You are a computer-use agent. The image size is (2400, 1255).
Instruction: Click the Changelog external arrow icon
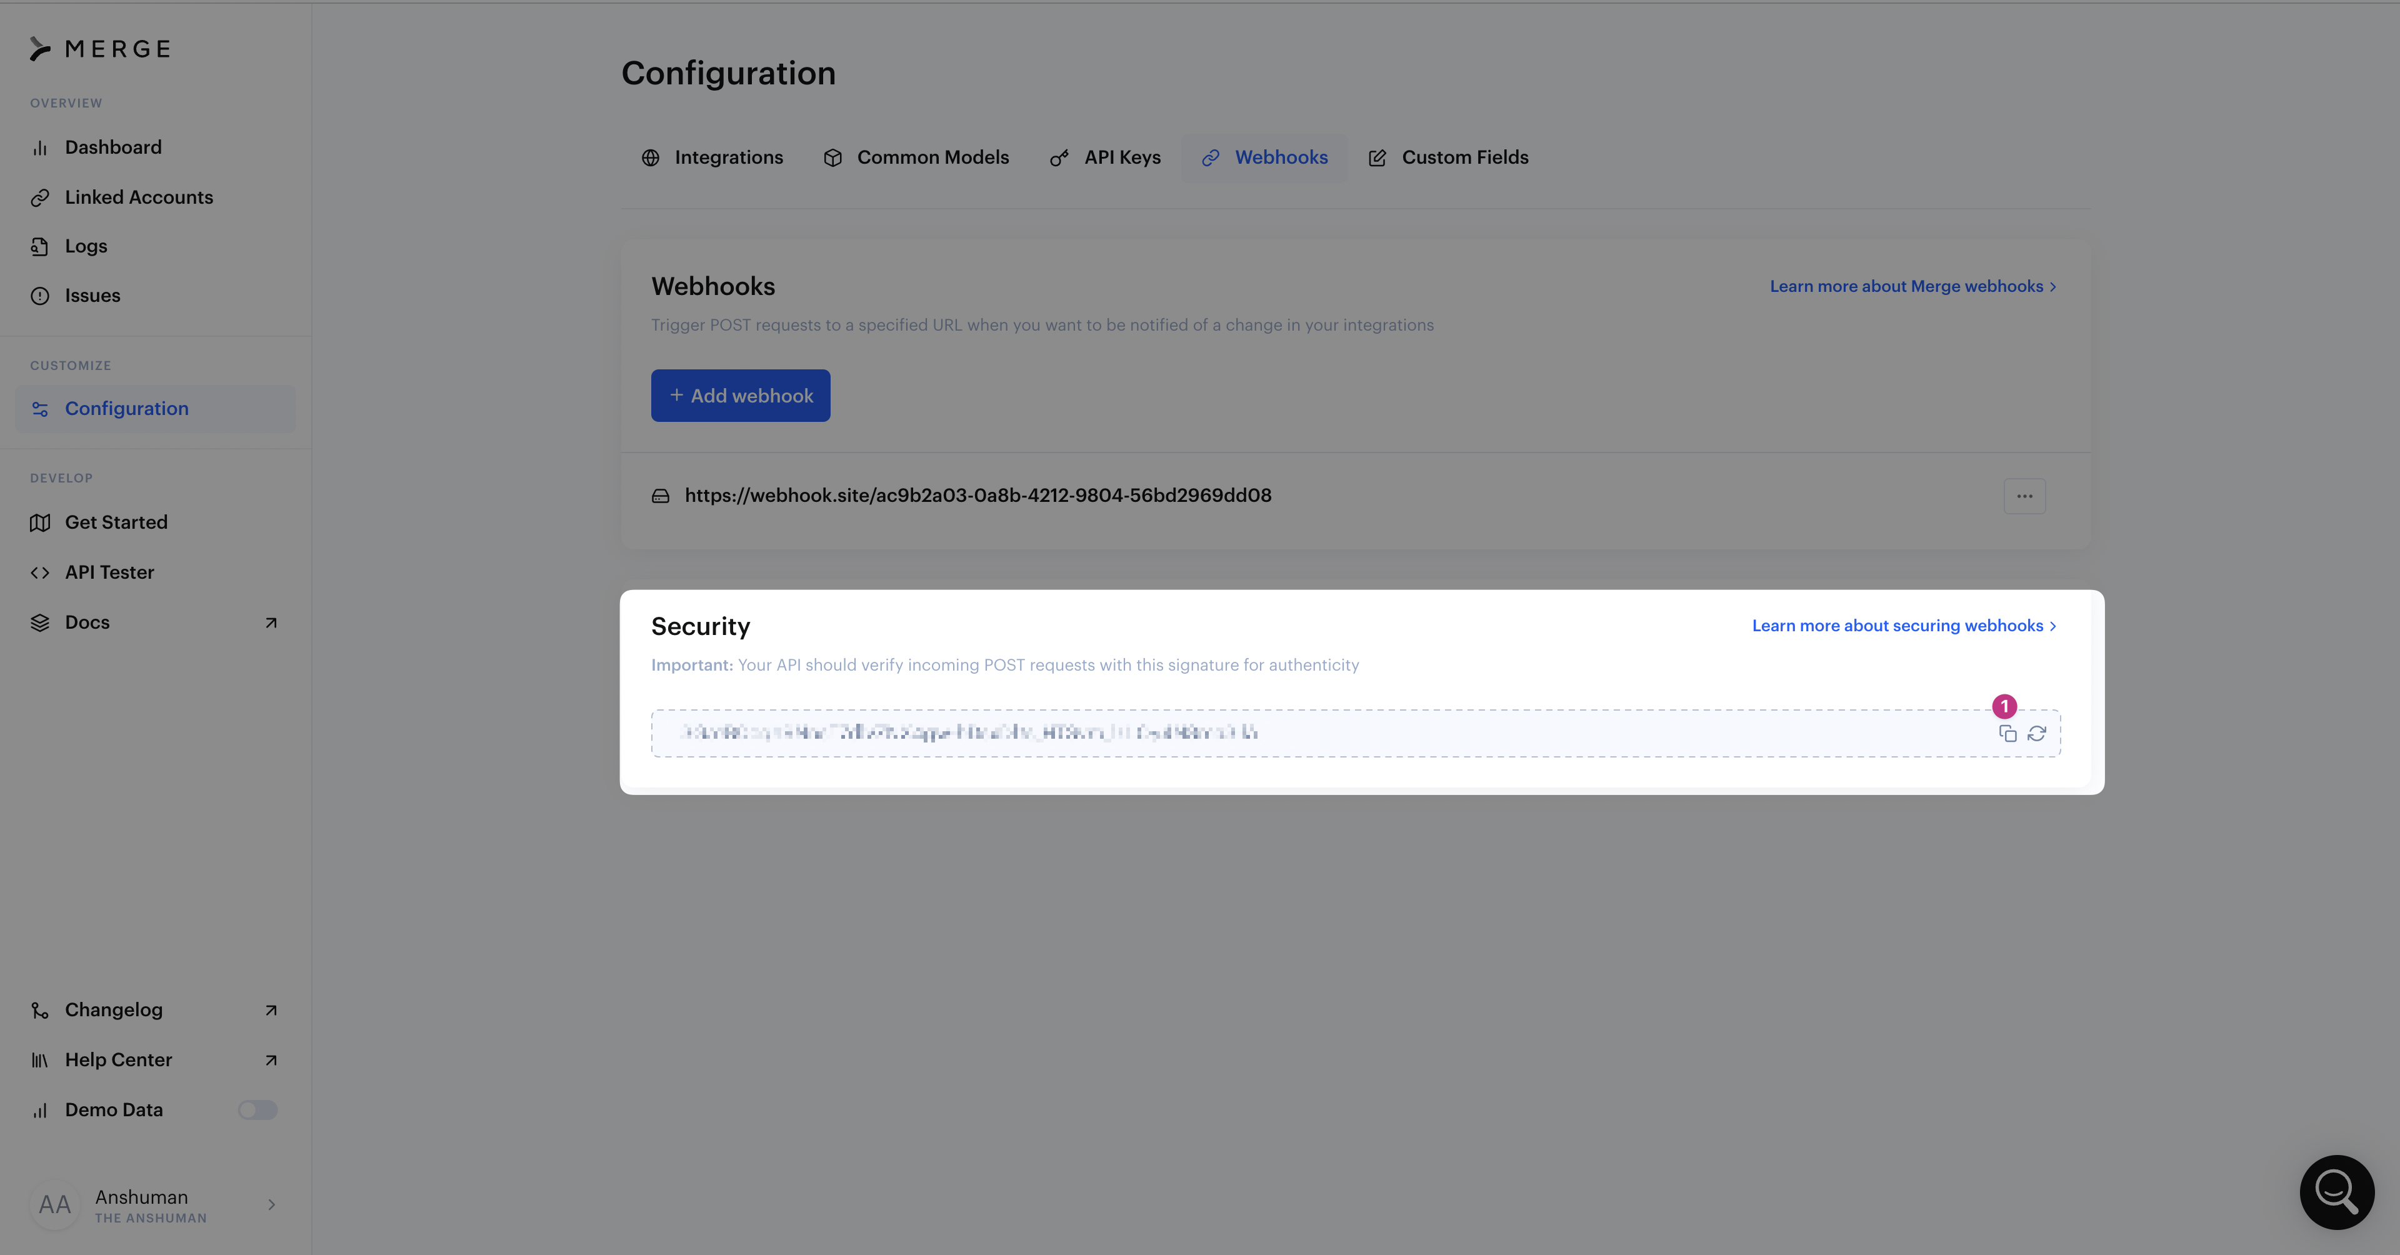click(271, 1011)
